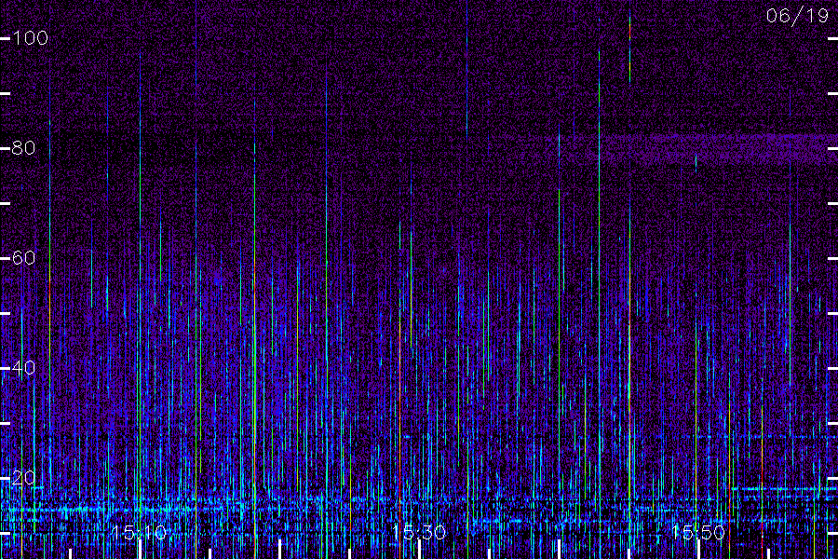Click the 06/19 date stamp

click(x=797, y=16)
